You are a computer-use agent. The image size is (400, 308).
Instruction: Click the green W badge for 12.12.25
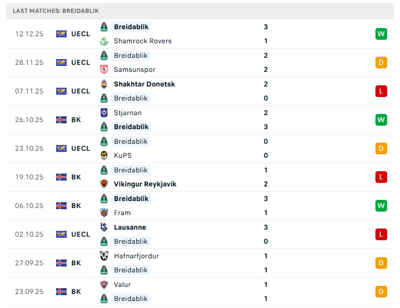coord(381,34)
